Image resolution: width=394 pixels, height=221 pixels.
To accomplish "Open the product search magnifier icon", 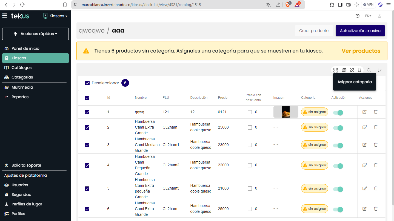I will pyautogui.click(x=369, y=70).
